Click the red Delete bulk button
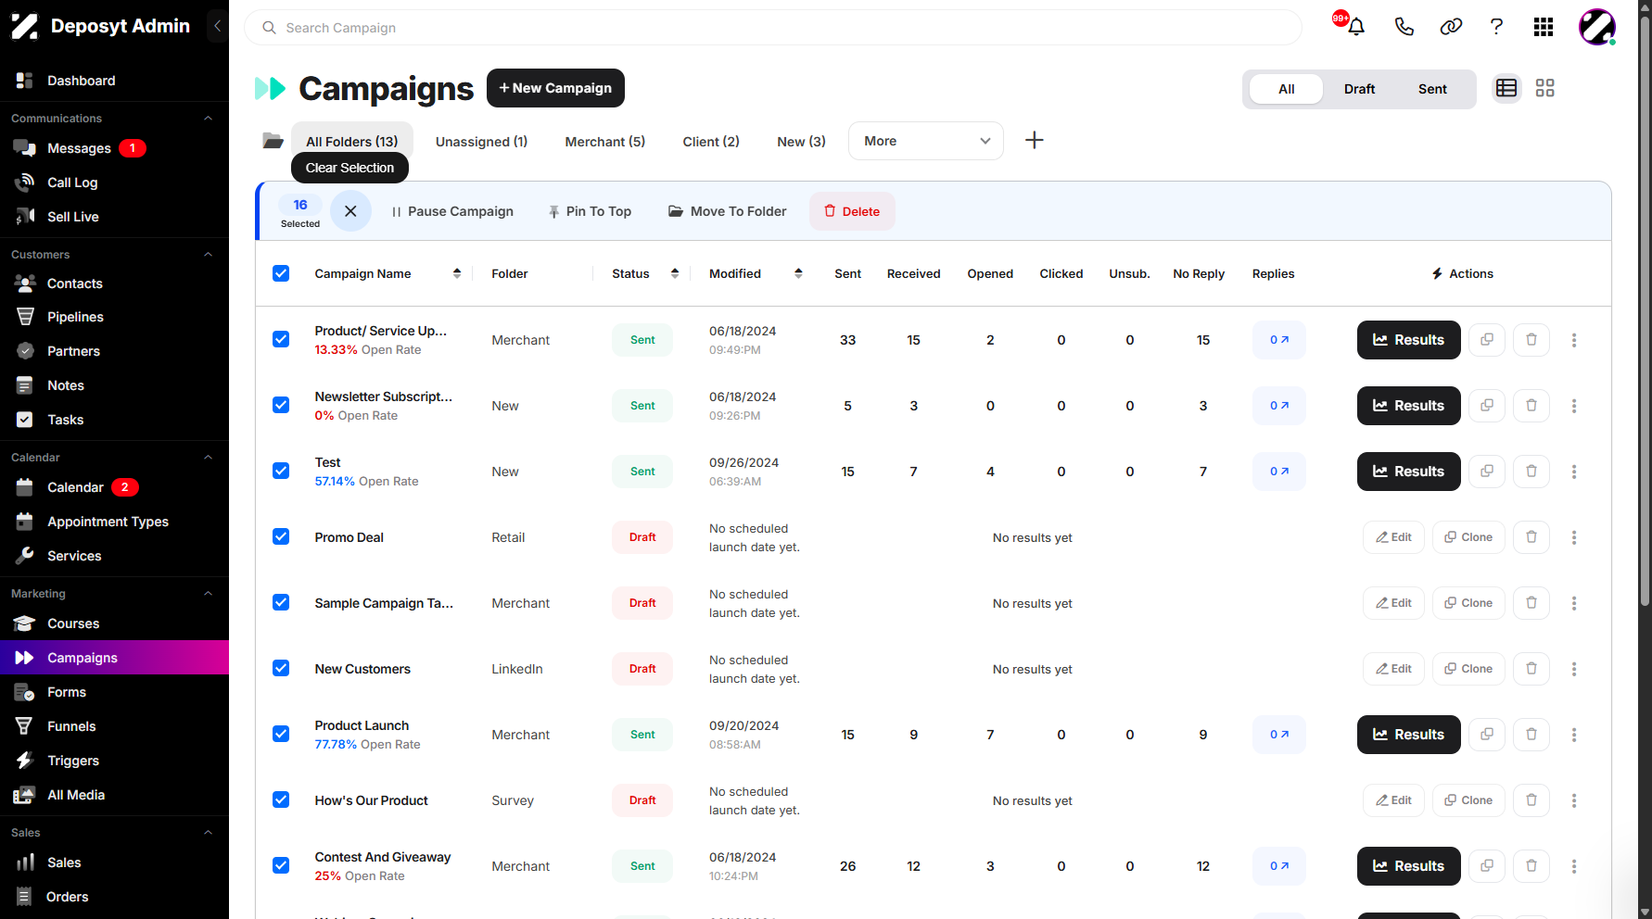 coord(852,211)
